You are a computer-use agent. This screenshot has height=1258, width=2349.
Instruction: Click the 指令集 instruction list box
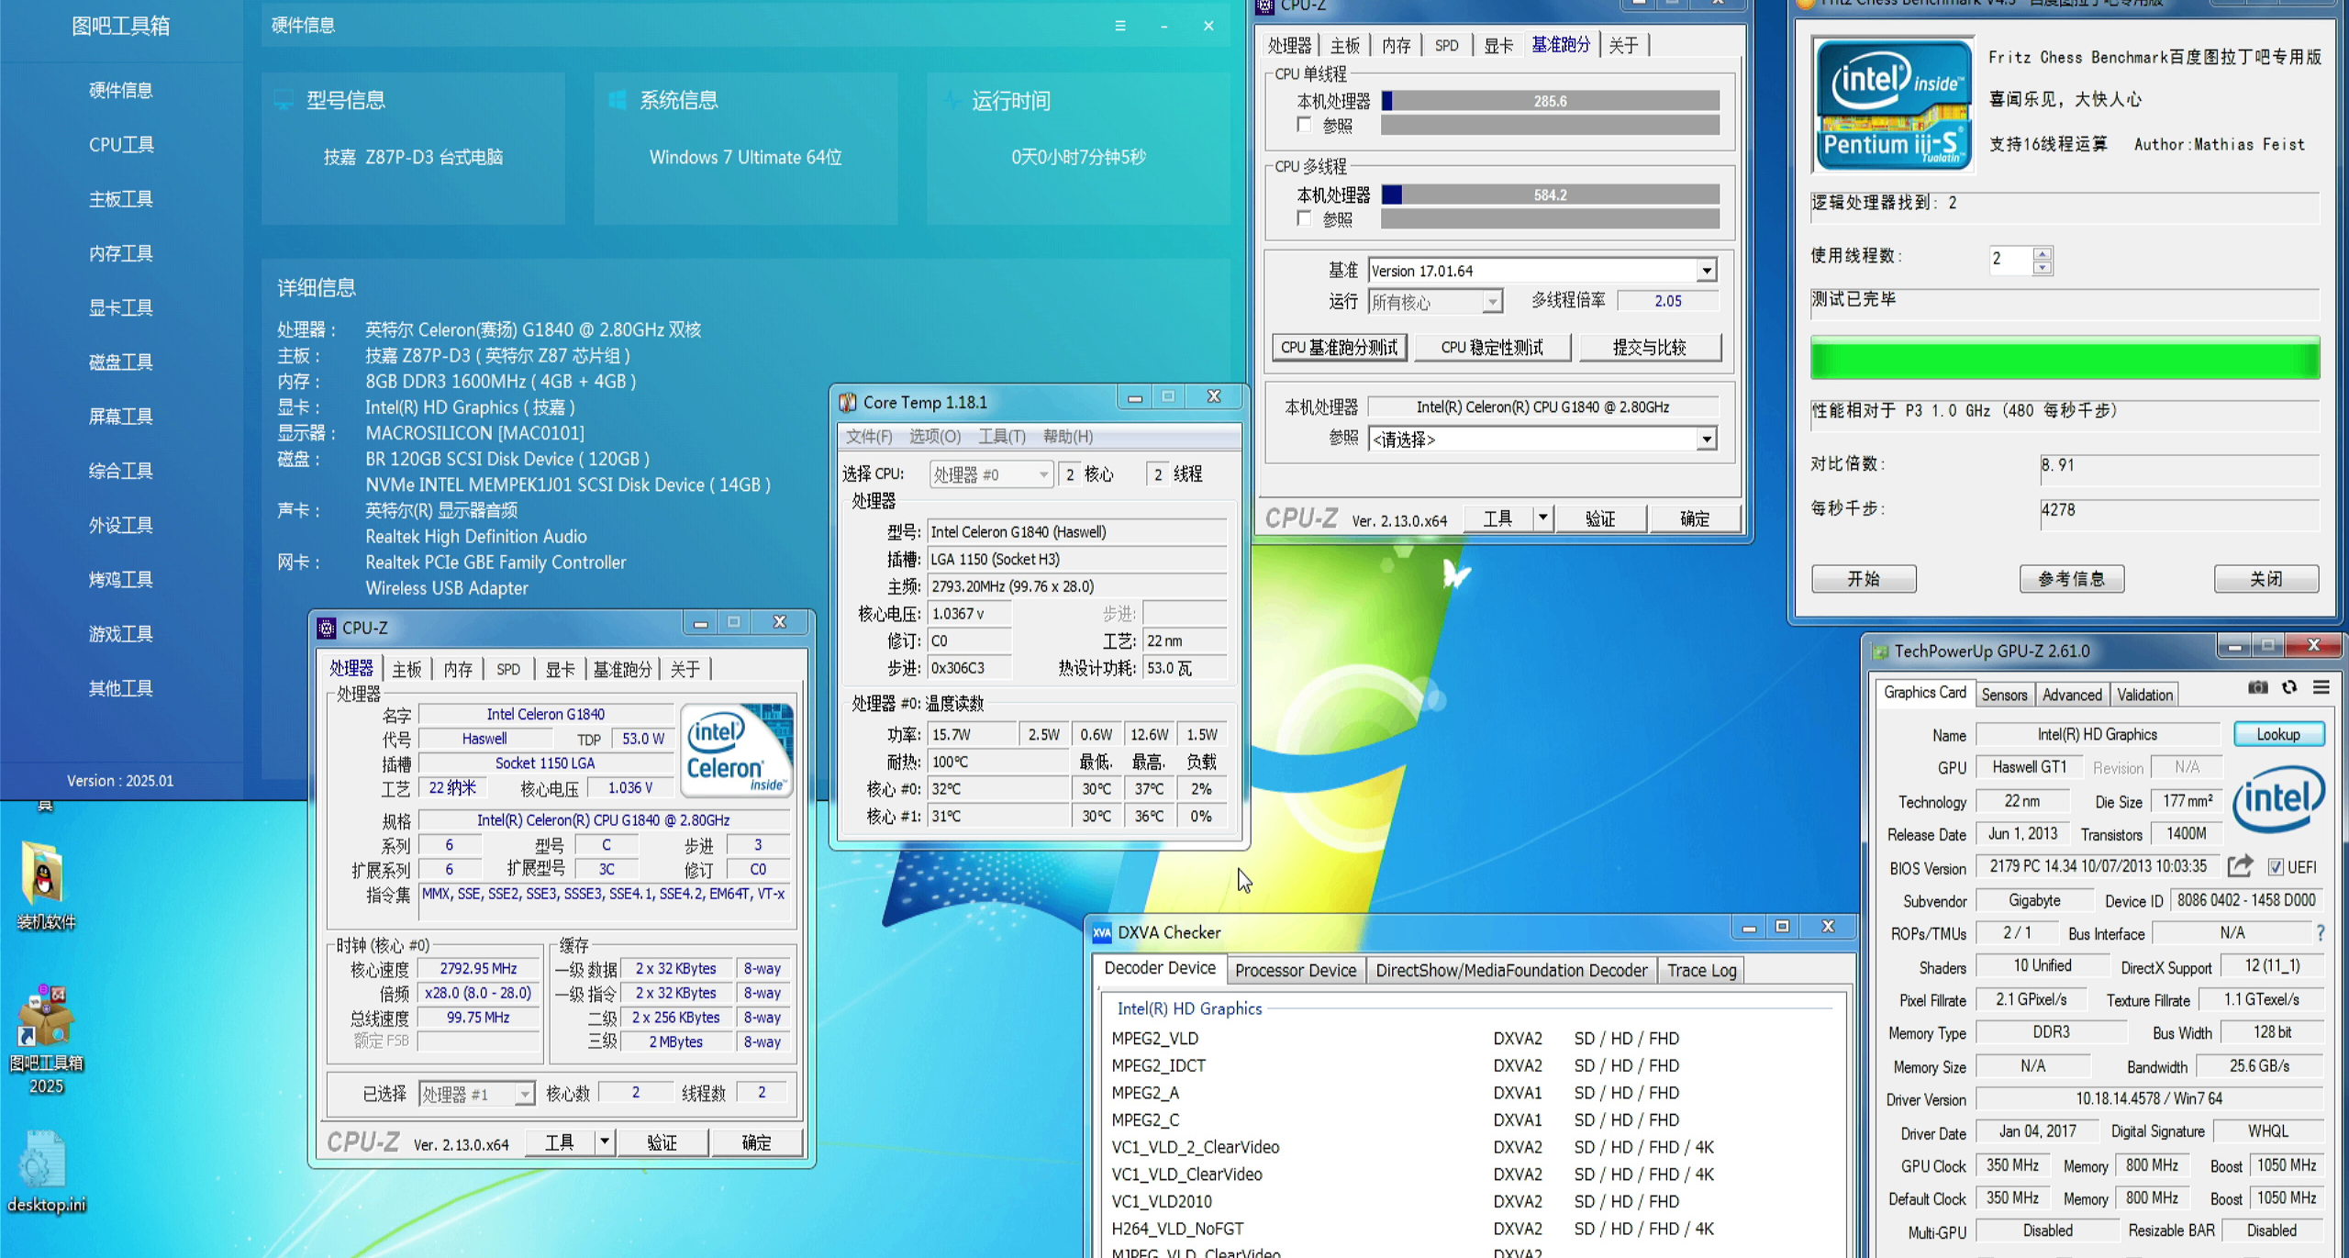tap(606, 902)
